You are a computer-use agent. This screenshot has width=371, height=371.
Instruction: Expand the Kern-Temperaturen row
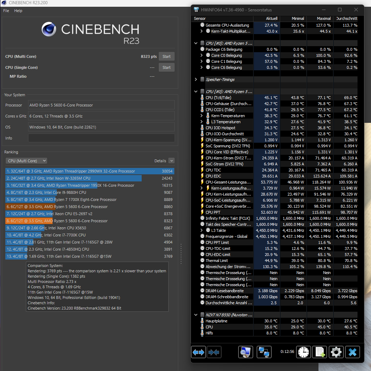click(x=201, y=116)
